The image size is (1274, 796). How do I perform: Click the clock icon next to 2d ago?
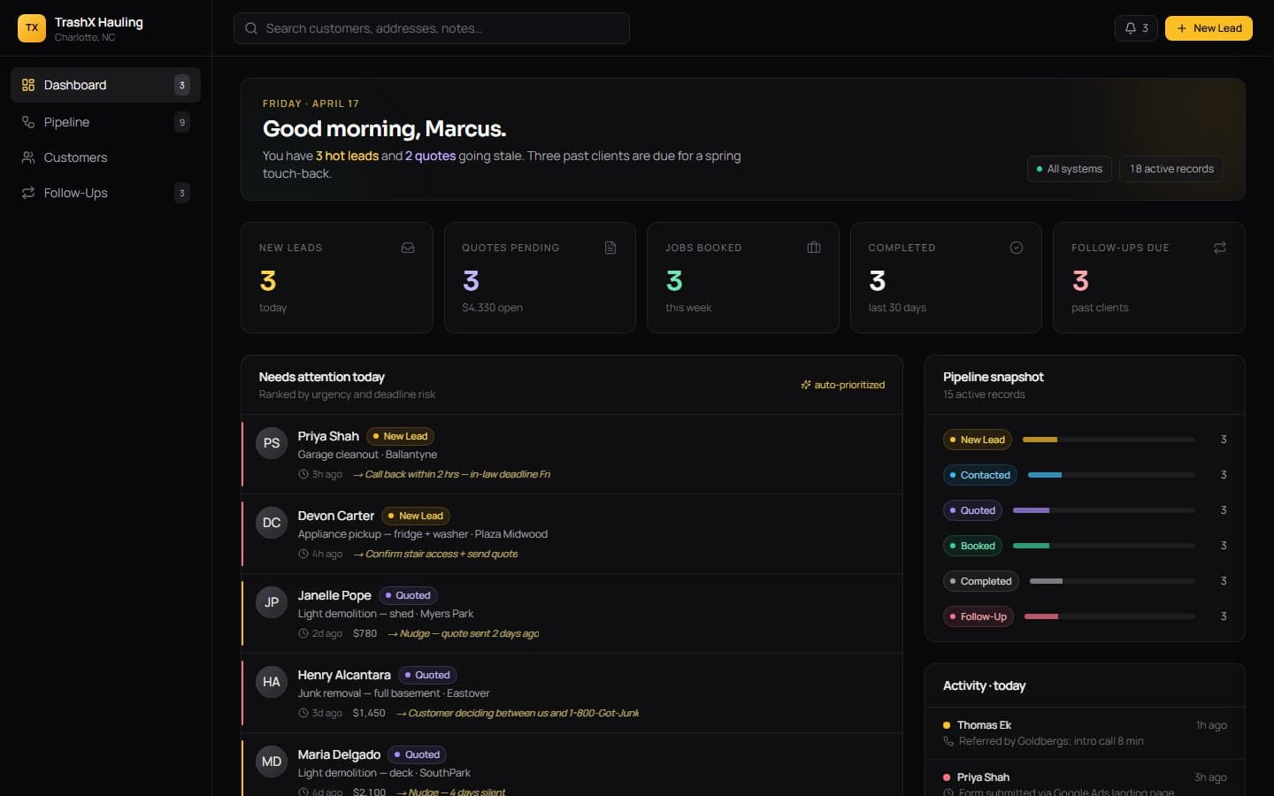tap(303, 633)
